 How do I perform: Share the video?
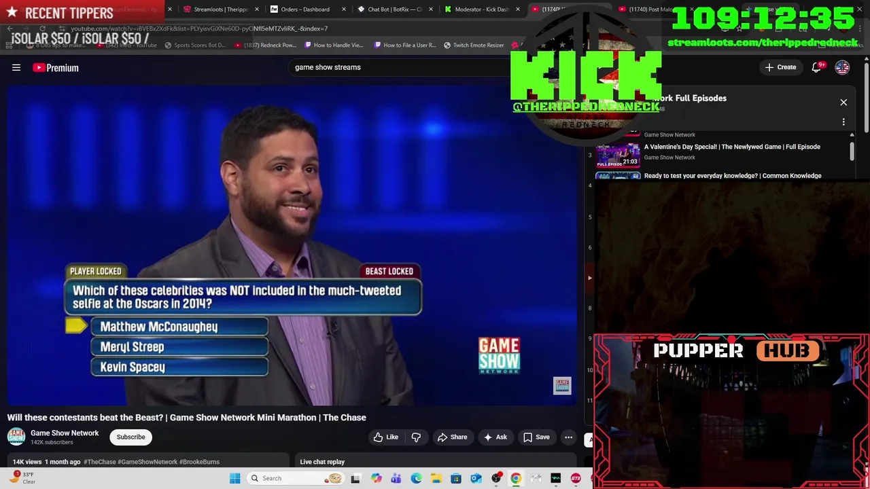452,437
